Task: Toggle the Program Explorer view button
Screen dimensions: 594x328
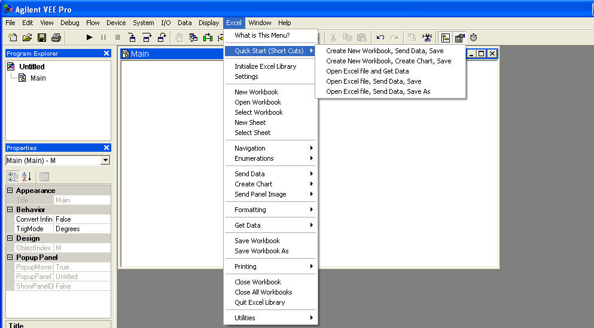Action: click(445, 38)
